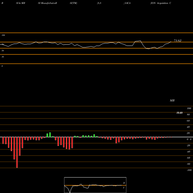Click the RSI value label 71.62

178,41
